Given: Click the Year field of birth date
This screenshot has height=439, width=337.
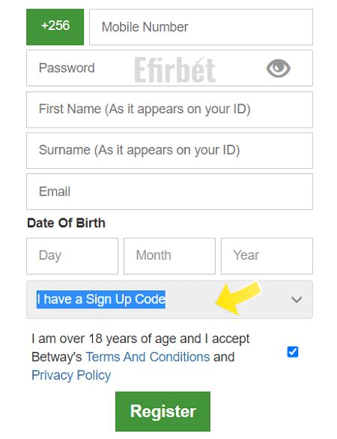Looking at the screenshot, I should 267,256.
